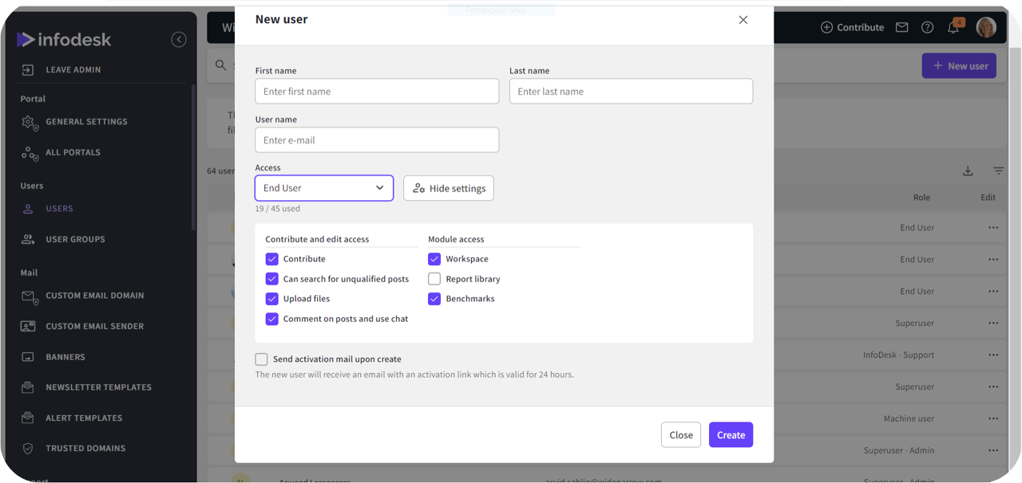Uncheck the Contribute permission
The image size is (1022, 483).
click(x=272, y=258)
